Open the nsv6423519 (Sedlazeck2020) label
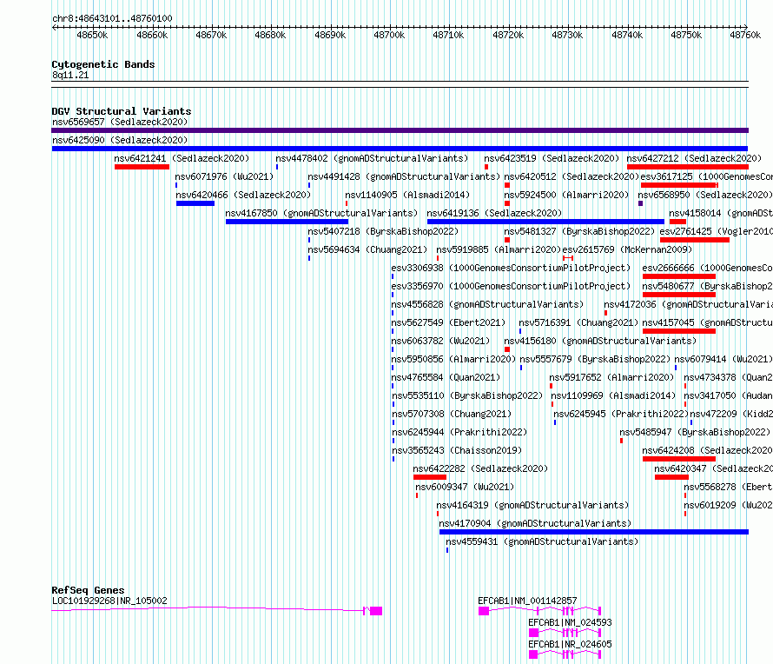Screen dimensions: 773x664 coord(552,158)
